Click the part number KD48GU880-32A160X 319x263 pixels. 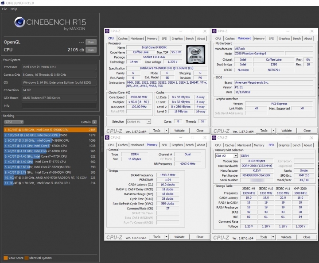tap(257, 175)
